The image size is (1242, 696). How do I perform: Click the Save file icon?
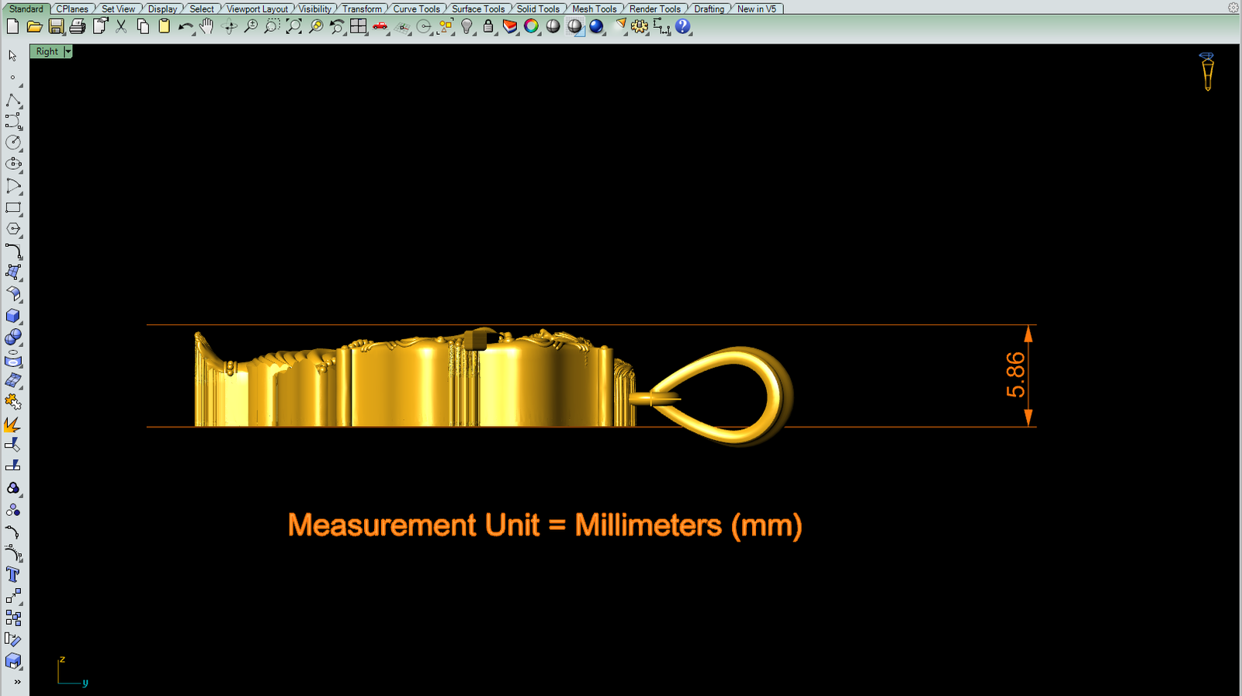click(x=56, y=26)
